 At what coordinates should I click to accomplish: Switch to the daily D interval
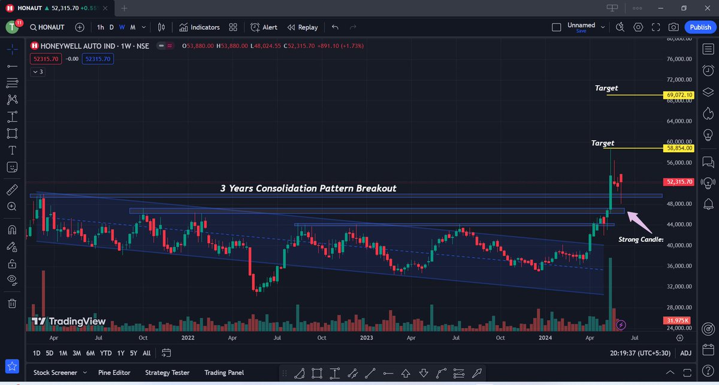coord(111,27)
